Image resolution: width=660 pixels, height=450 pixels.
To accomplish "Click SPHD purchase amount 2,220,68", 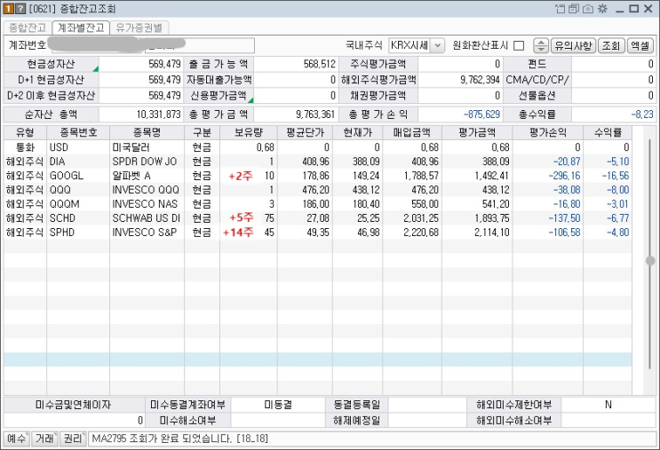I will (x=421, y=233).
